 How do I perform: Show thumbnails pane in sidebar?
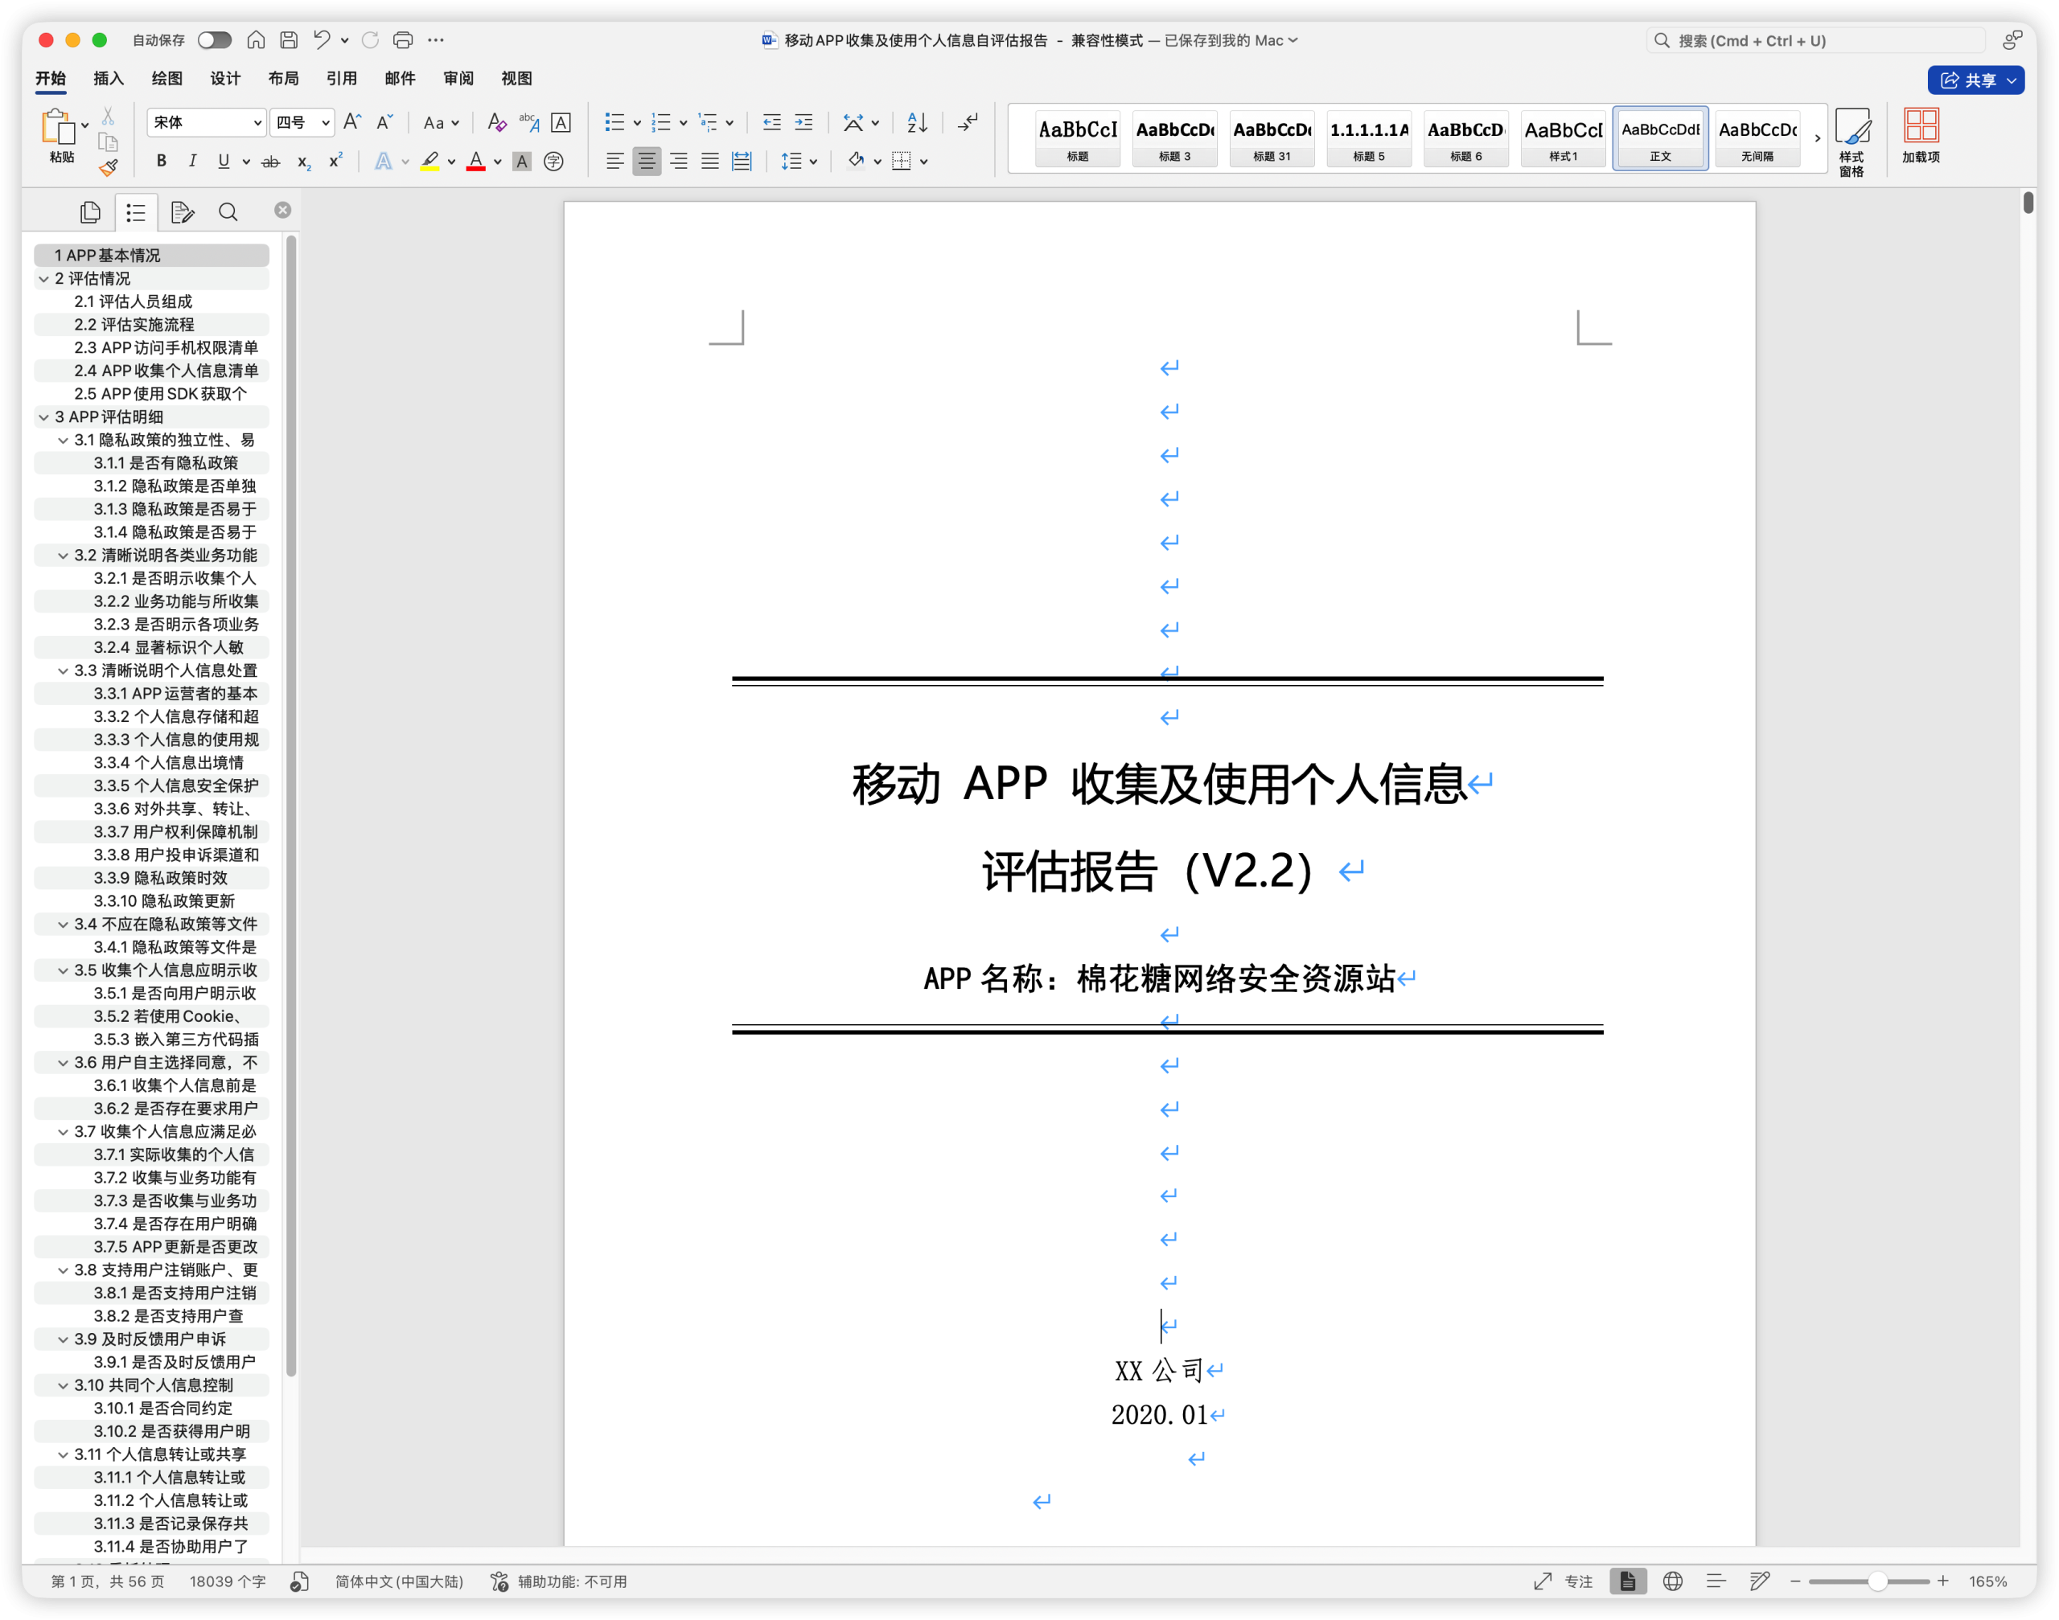point(91,211)
